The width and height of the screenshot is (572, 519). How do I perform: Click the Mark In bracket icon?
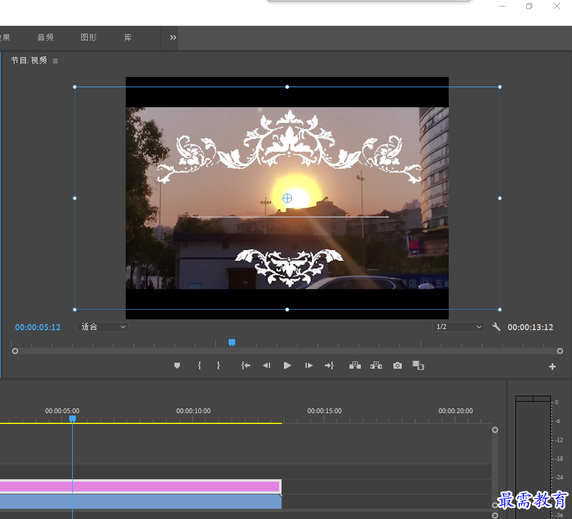(199, 366)
